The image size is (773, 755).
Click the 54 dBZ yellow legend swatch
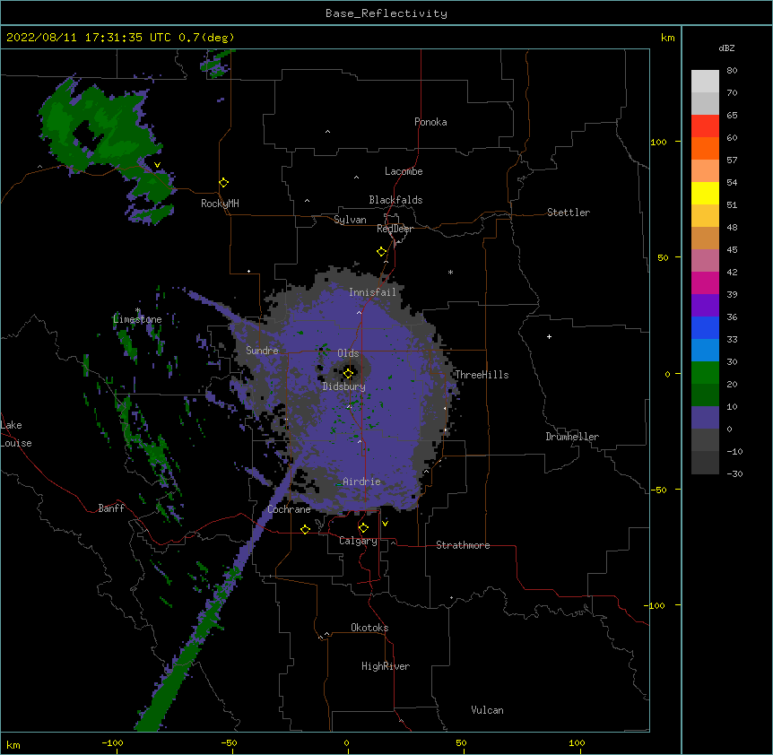705,193
